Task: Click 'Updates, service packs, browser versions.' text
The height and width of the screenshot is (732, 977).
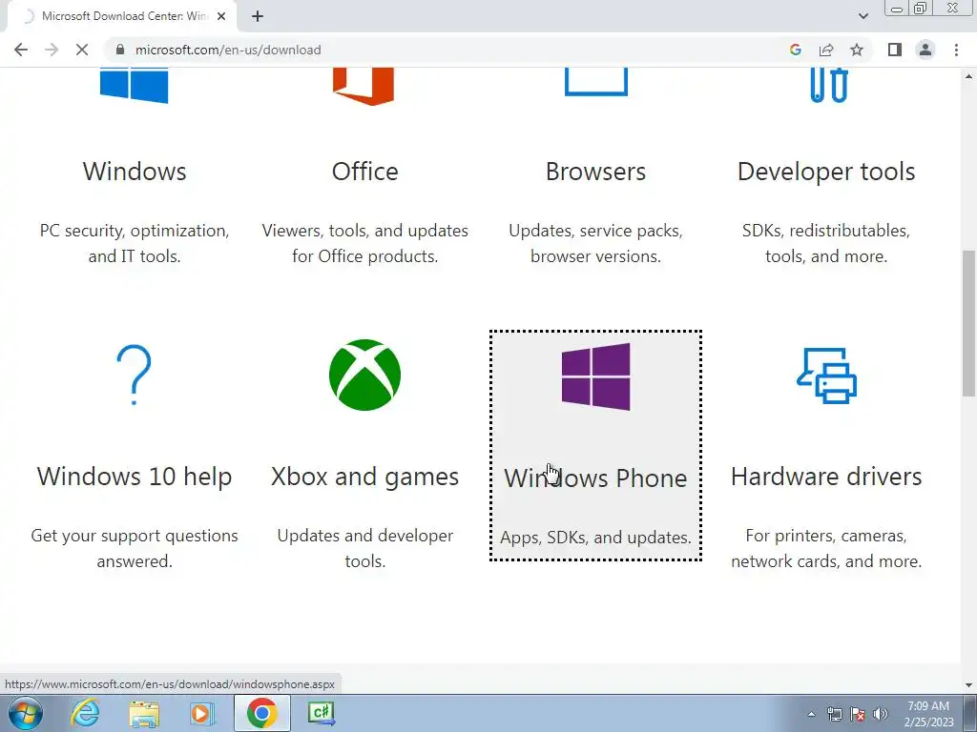Action: pos(595,243)
